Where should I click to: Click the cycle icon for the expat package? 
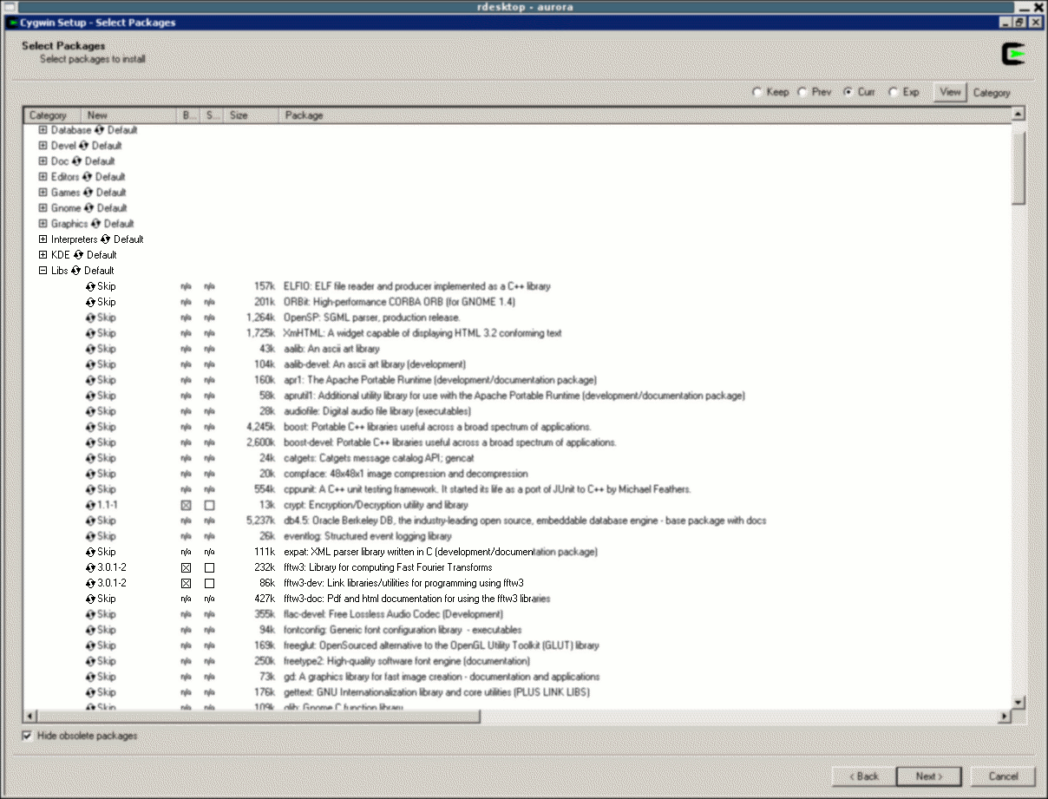point(90,552)
